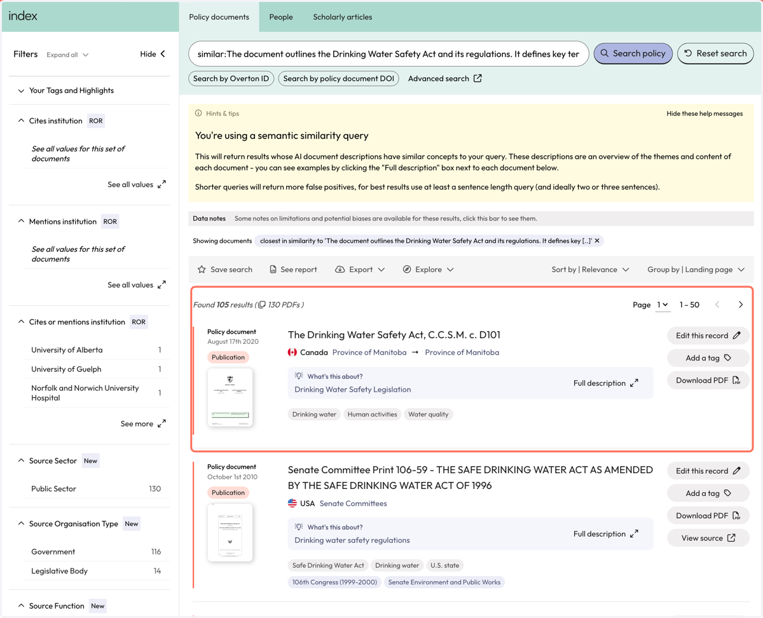
Task: Click the PDFs copy icon in results count
Action: tap(262, 305)
